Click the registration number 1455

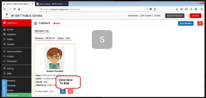45,82
